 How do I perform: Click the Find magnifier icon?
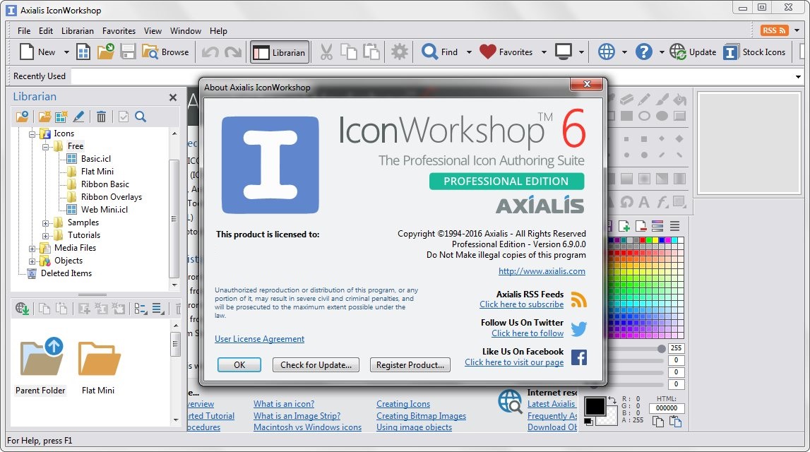tap(429, 52)
